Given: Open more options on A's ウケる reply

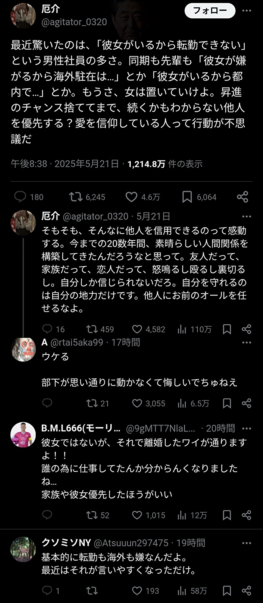Looking at the screenshot, I should pyautogui.click(x=246, y=343).
